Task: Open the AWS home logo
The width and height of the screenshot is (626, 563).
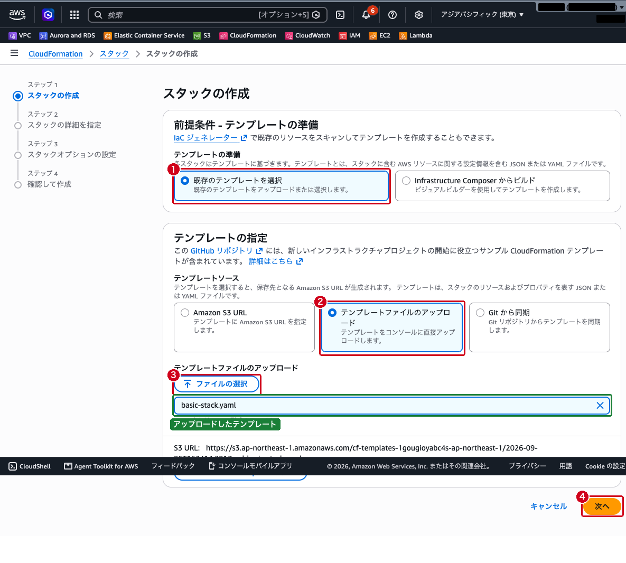Action: point(17,15)
